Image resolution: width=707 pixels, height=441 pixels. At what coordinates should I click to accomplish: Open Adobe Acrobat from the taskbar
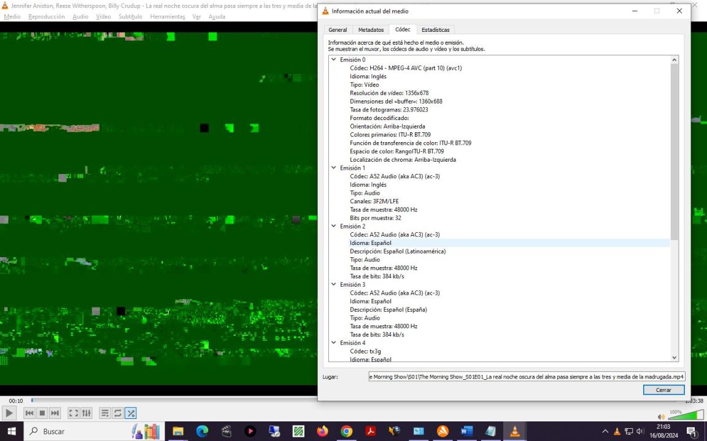point(371,431)
